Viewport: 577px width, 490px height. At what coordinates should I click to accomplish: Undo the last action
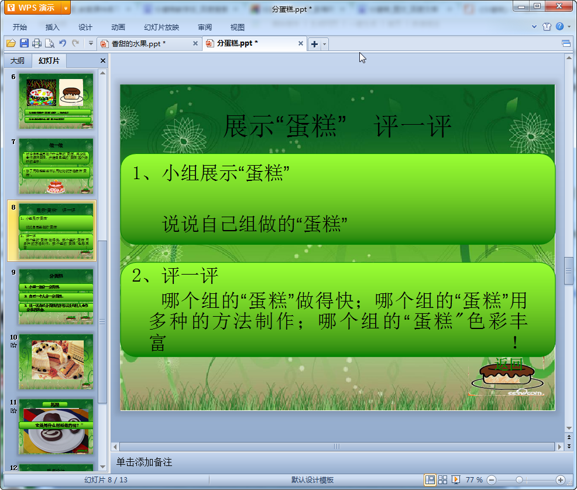63,43
